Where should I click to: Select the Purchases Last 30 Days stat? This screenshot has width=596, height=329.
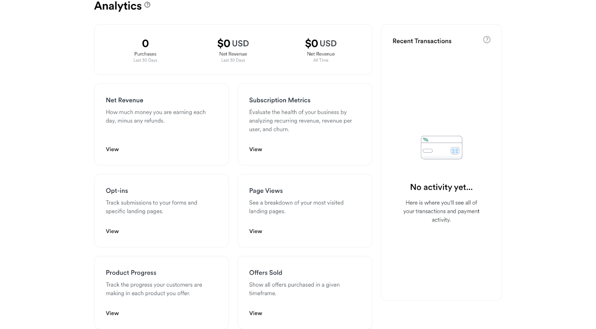click(145, 49)
